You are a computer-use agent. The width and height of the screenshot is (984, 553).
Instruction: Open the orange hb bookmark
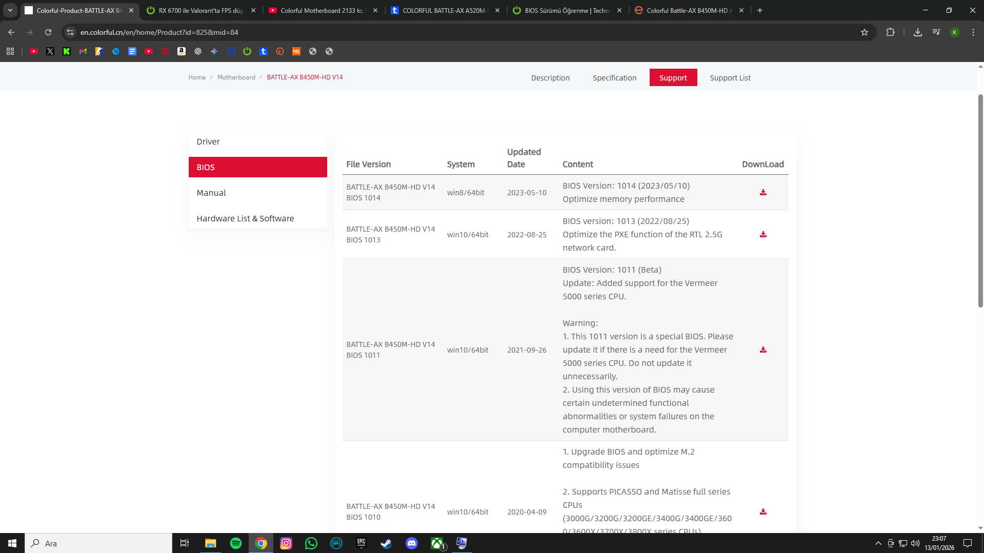(x=296, y=51)
